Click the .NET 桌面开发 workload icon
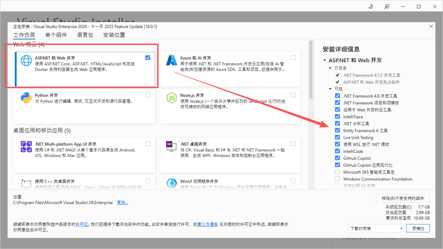 (171, 146)
